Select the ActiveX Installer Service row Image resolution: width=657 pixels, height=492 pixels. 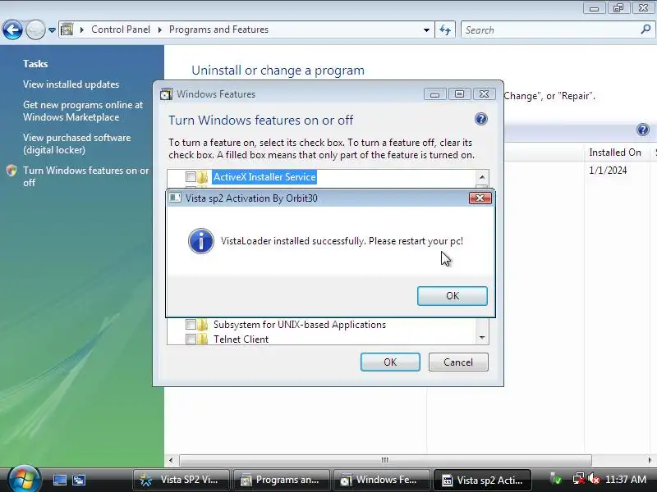[264, 177]
